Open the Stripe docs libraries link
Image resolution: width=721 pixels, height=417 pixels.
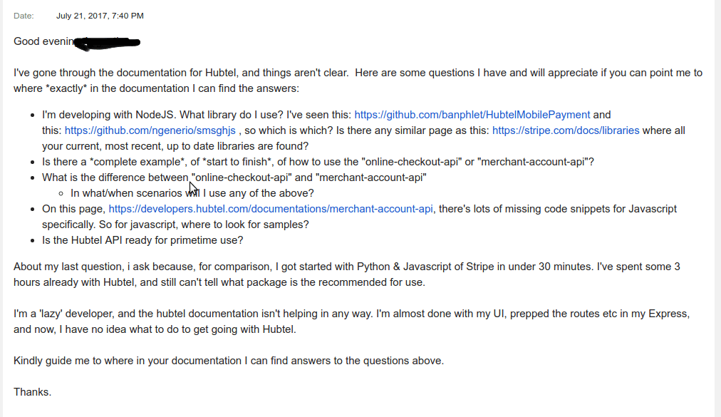click(x=566, y=130)
